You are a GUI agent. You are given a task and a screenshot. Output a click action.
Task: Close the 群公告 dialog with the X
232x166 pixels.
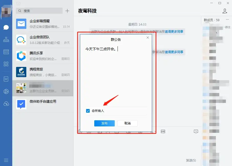coord(147,38)
